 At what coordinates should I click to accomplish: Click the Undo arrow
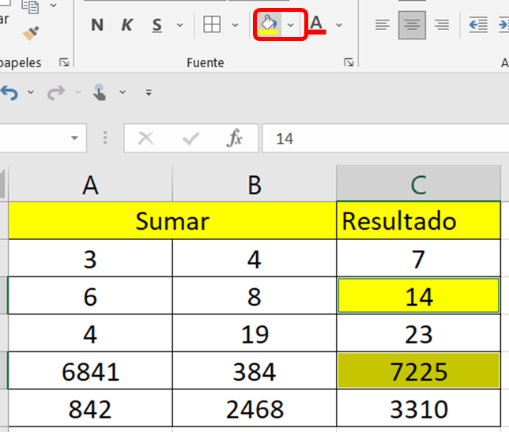[9, 93]
